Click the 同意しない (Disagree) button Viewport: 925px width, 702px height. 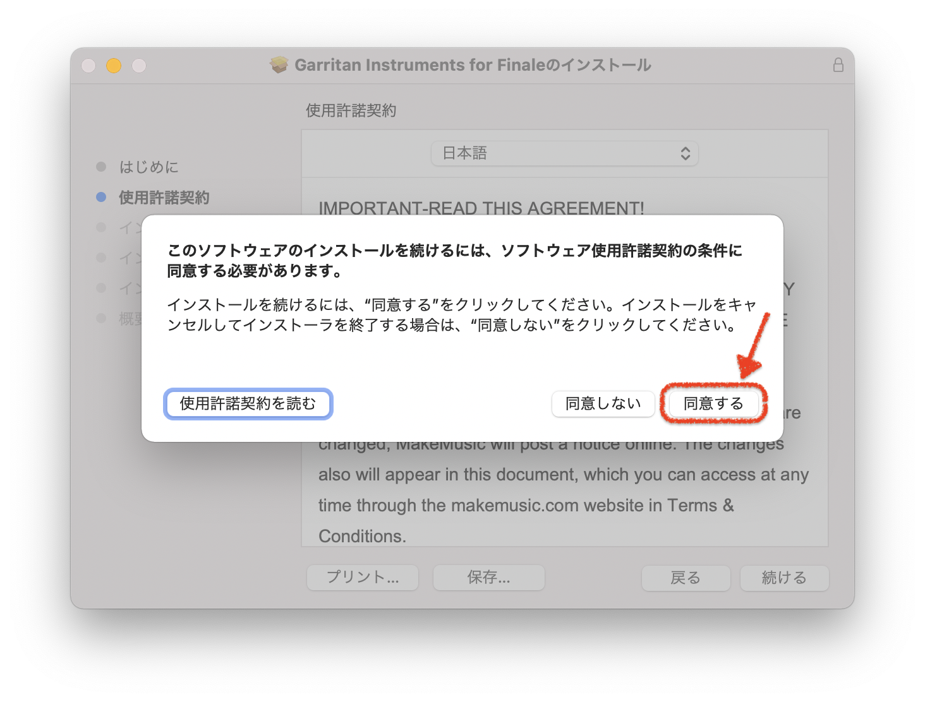coord(603,404)
